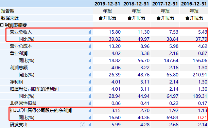
Task: Open chart icon for 营业总收入 row
Action: click(x=89, y=32)
